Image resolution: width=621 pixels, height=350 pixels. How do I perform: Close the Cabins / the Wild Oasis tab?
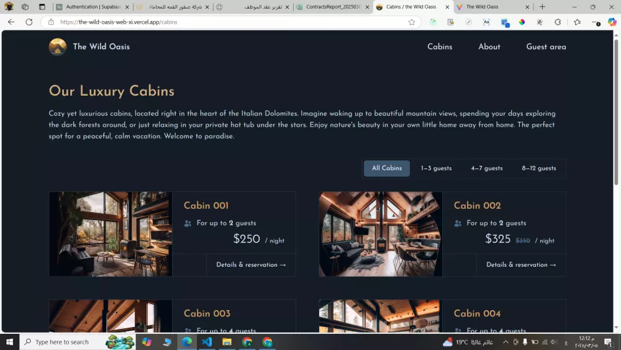click(447, 7)
